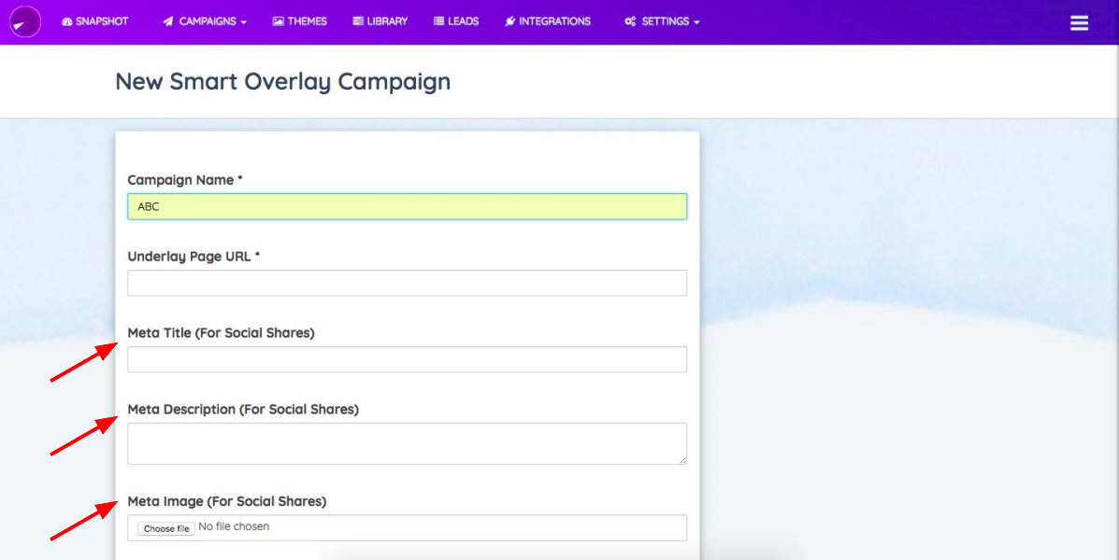Click the "No file chosen" text
This screenshot has width=1119, height=560.
(234, 526)
